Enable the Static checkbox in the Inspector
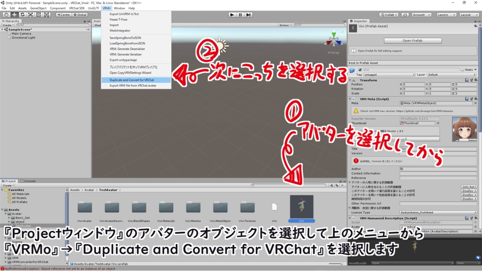The width and height of the screenshot is (482, 271). pos(463,70)
